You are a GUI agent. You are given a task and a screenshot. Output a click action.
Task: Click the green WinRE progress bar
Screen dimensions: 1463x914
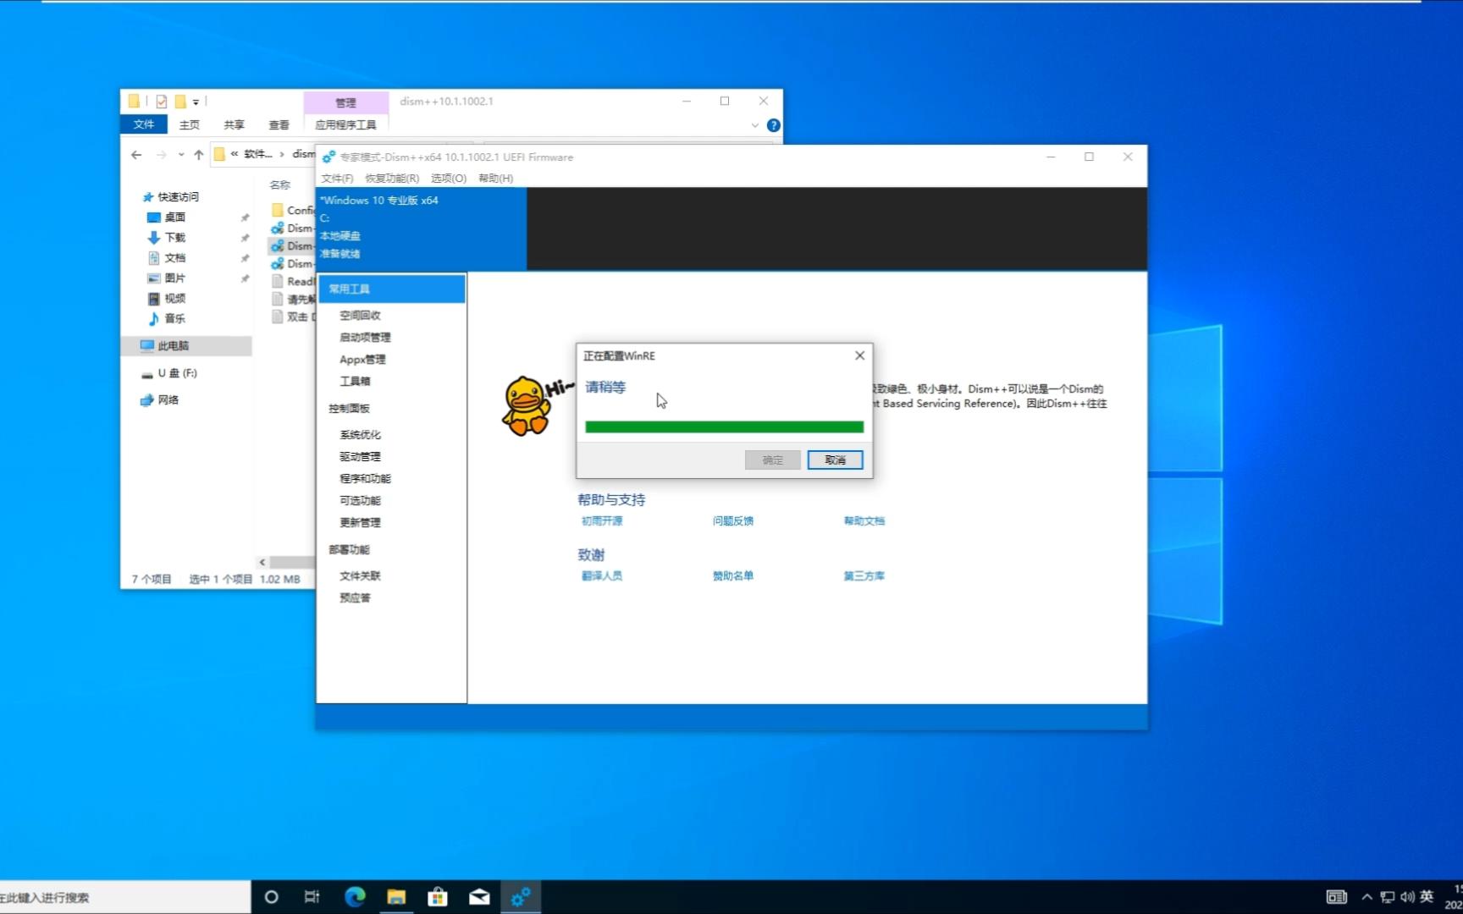(x=724, y=427)
